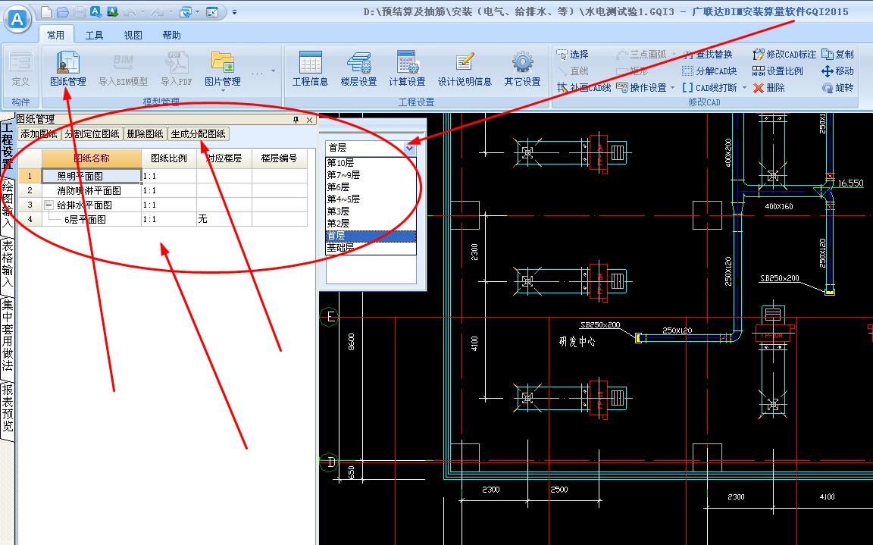Click the New file icon in quick access toolbar

point(47,11)
